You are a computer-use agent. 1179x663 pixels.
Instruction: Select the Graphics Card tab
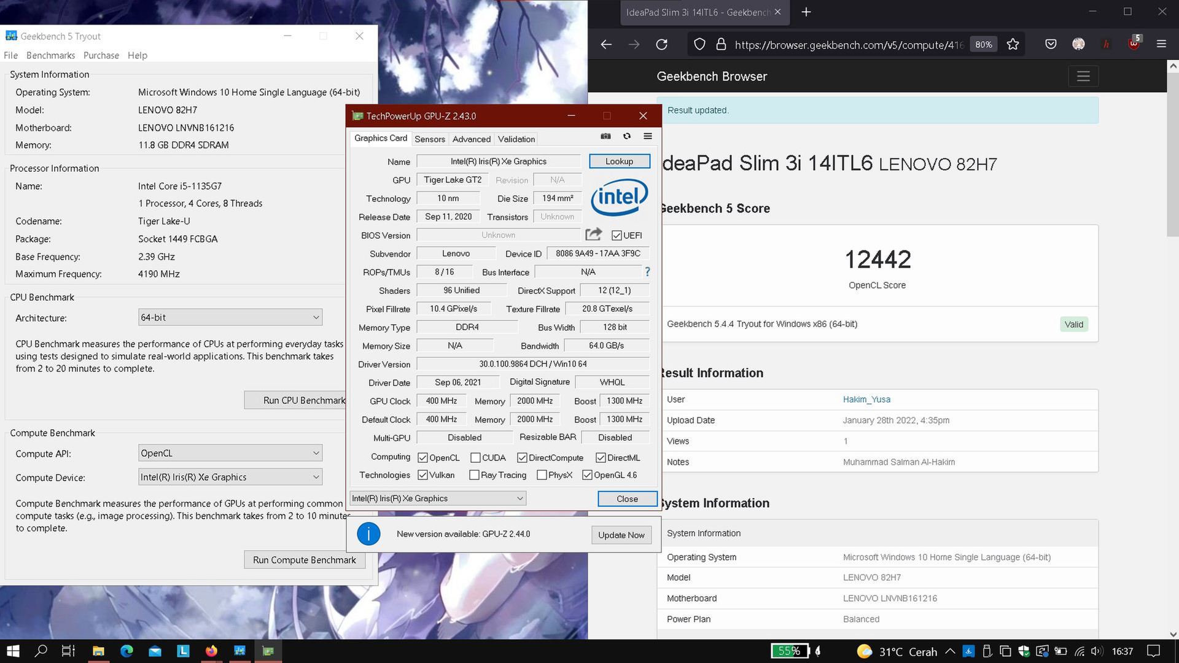point(381,138)
